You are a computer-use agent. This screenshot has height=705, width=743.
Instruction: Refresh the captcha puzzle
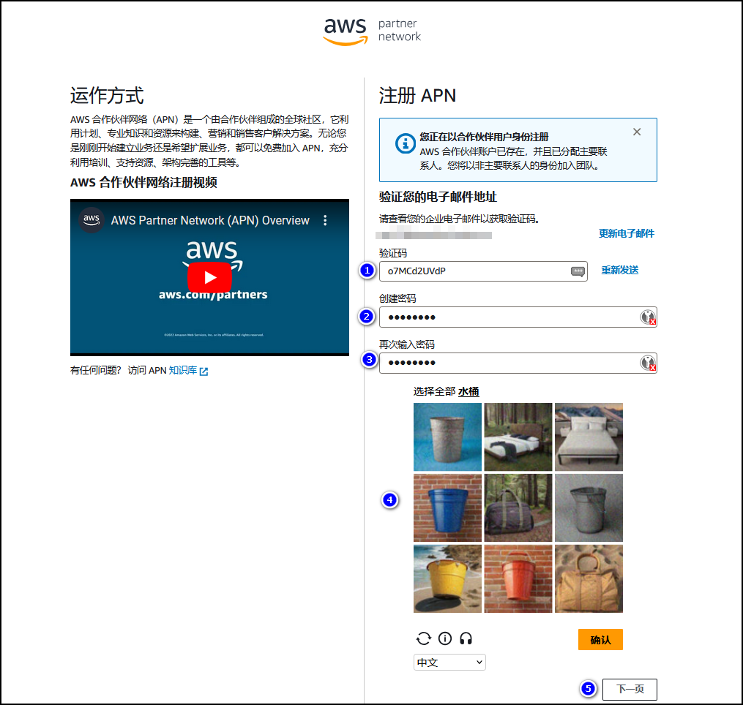tap(424, 638)
